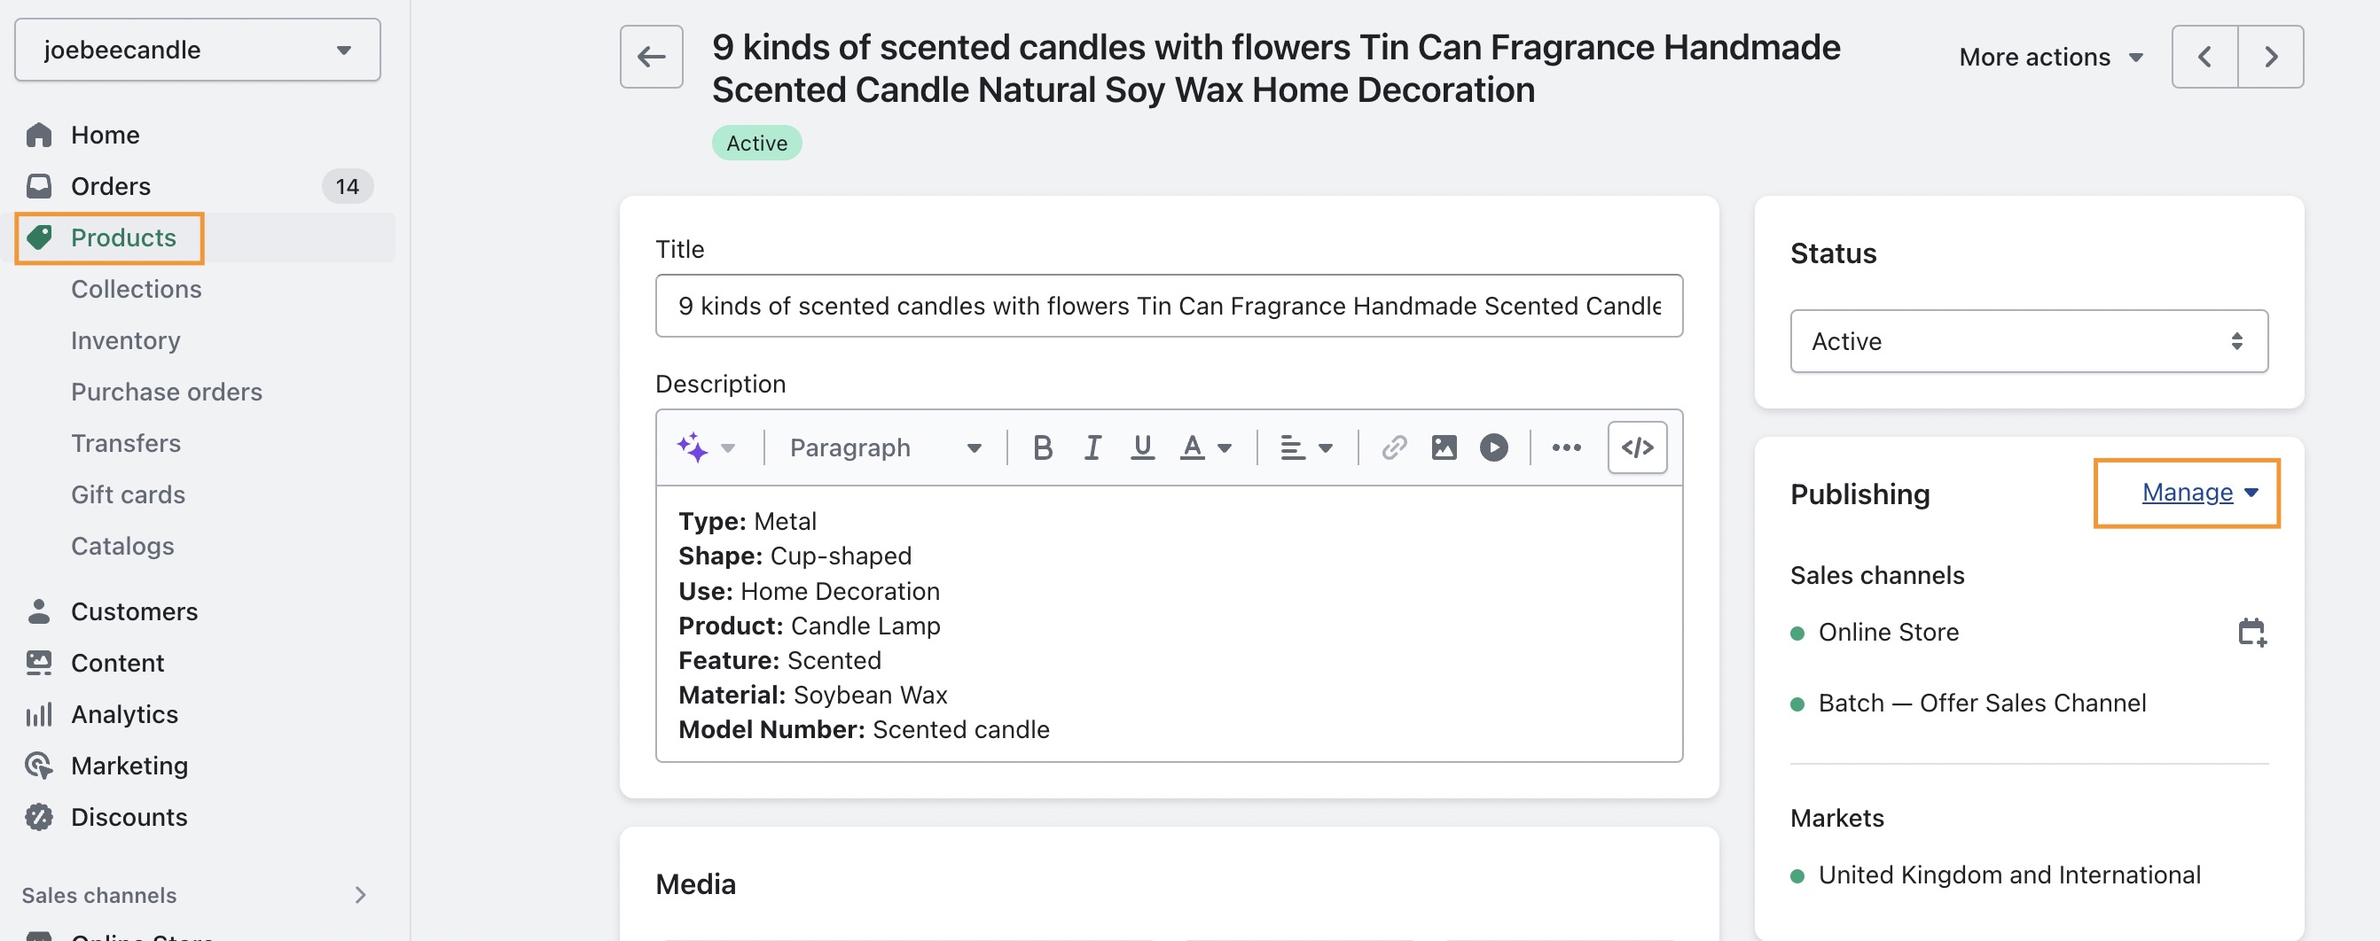Click the 'Type: Metal' description line
Image resolution: width=2380 pixels, height=941 pixels.
pyautogui.click(x=748, y=522)
